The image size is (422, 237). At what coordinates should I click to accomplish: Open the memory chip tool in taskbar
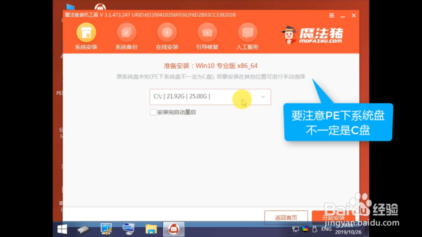(x=84, y=229)
